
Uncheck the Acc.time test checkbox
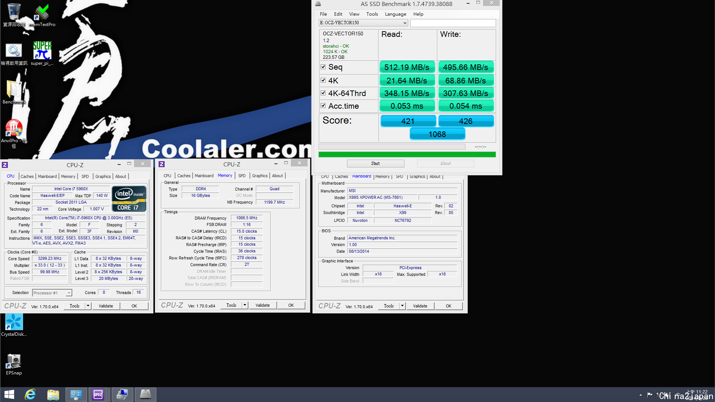click(323, 106)
